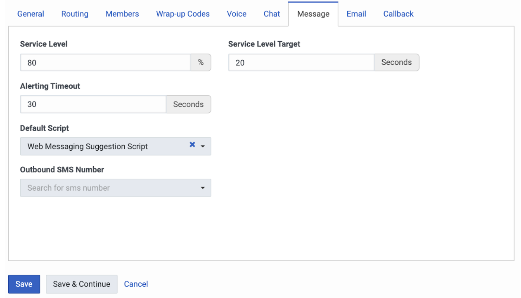
Task: Switch to the Chat tab
Action: click(x=272, y=14)
